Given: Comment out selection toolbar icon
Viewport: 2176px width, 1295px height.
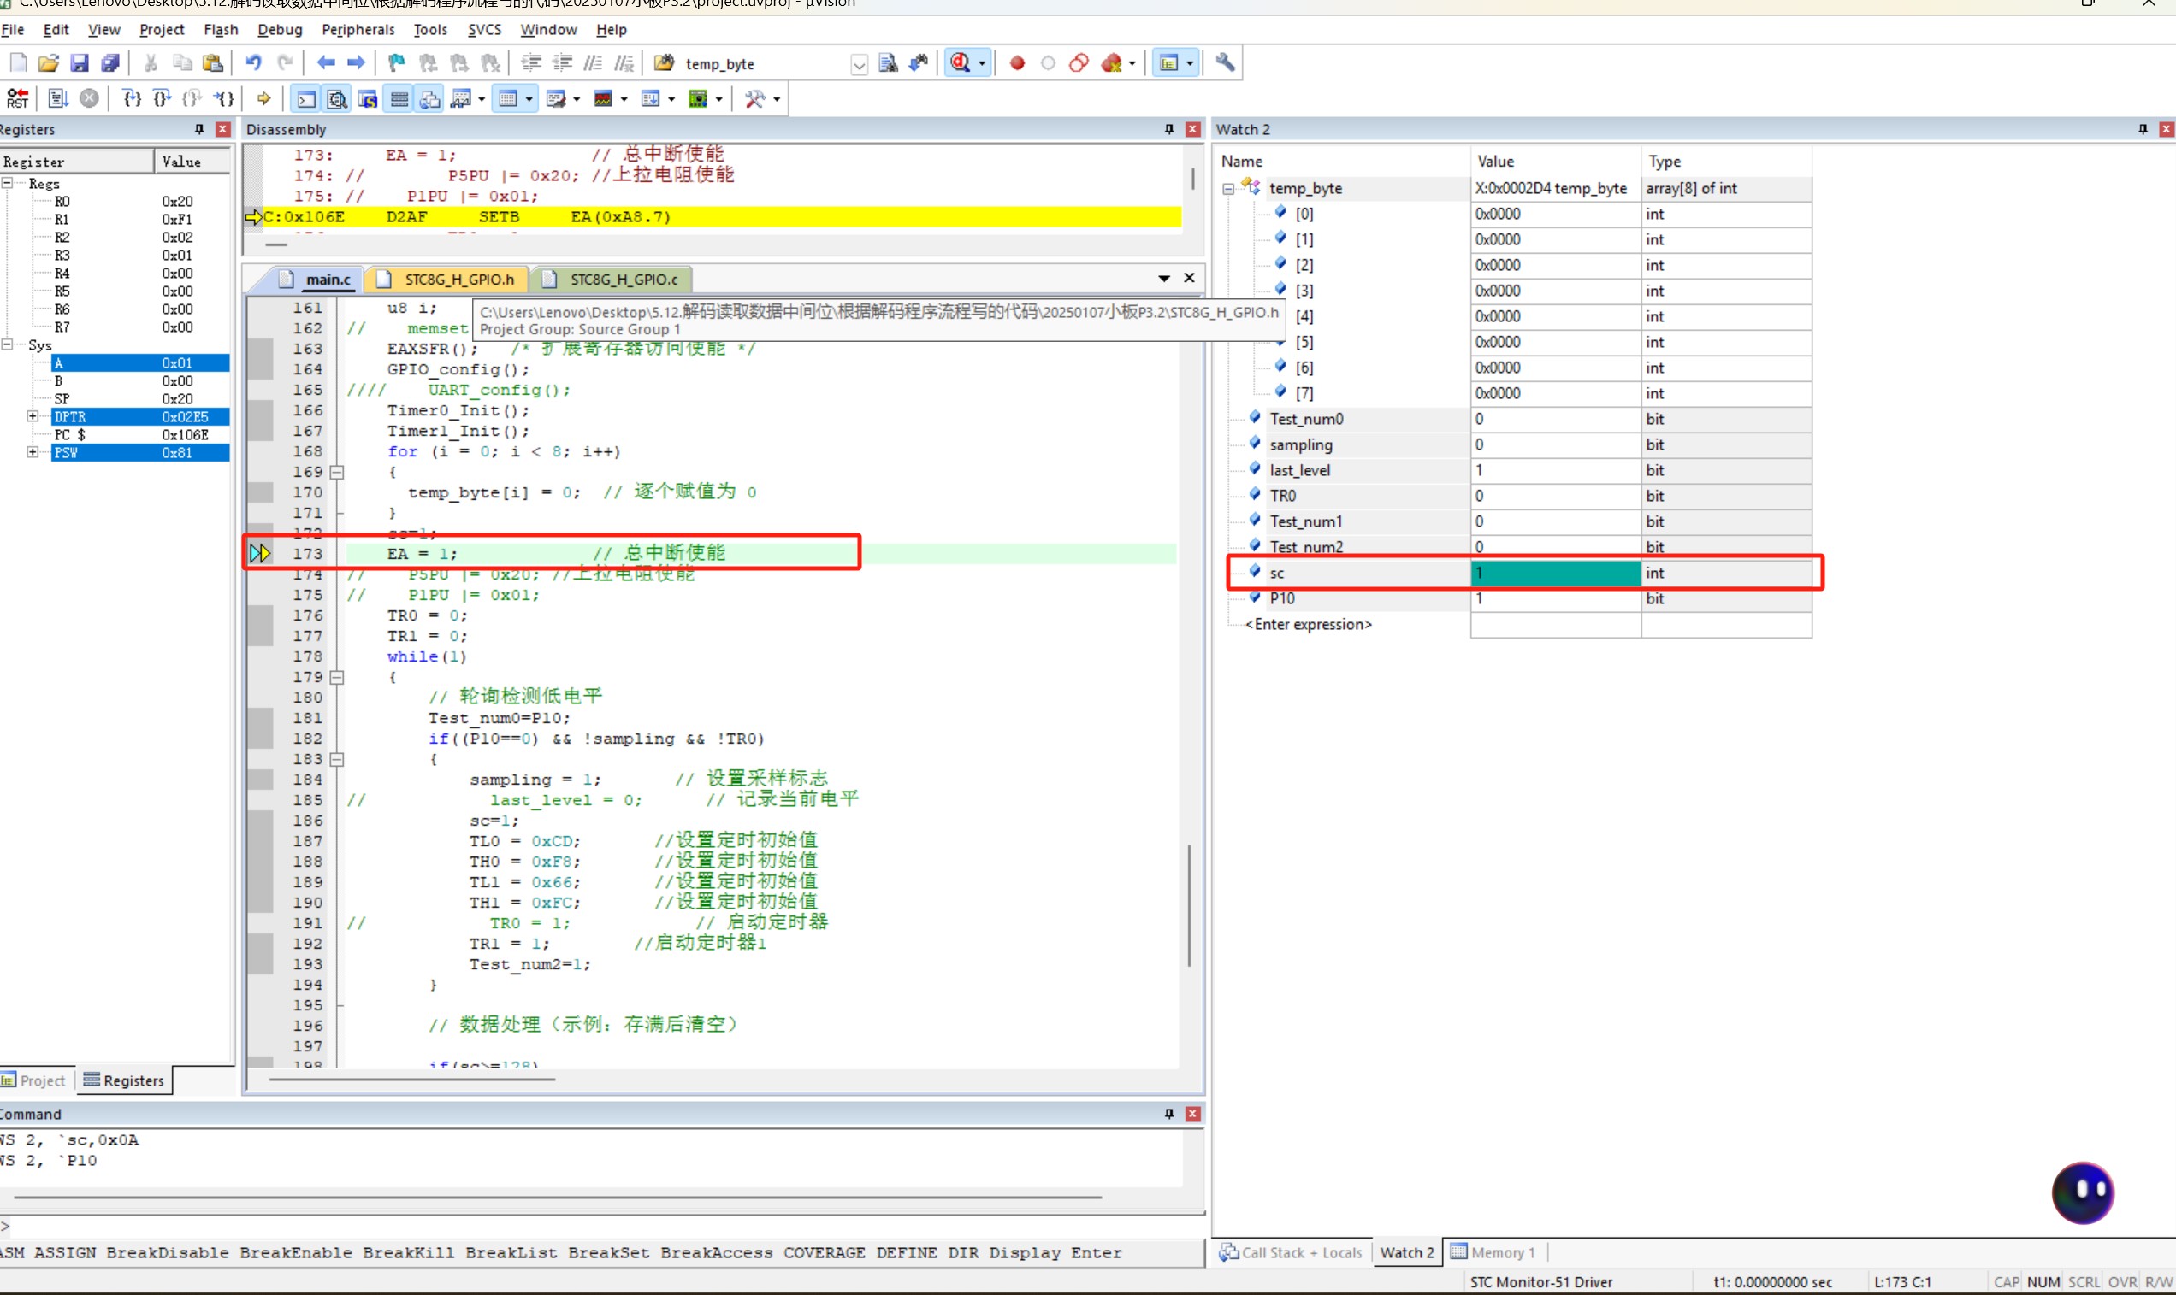Looking at the screenshot, I should point(594,63).
